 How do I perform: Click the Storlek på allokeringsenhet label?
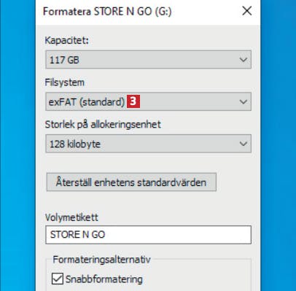point(103,125)
